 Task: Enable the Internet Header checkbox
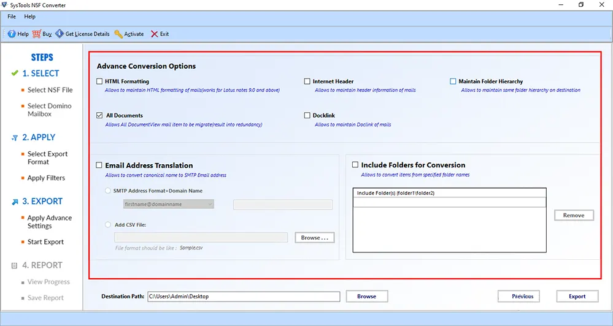coord(307,81)
